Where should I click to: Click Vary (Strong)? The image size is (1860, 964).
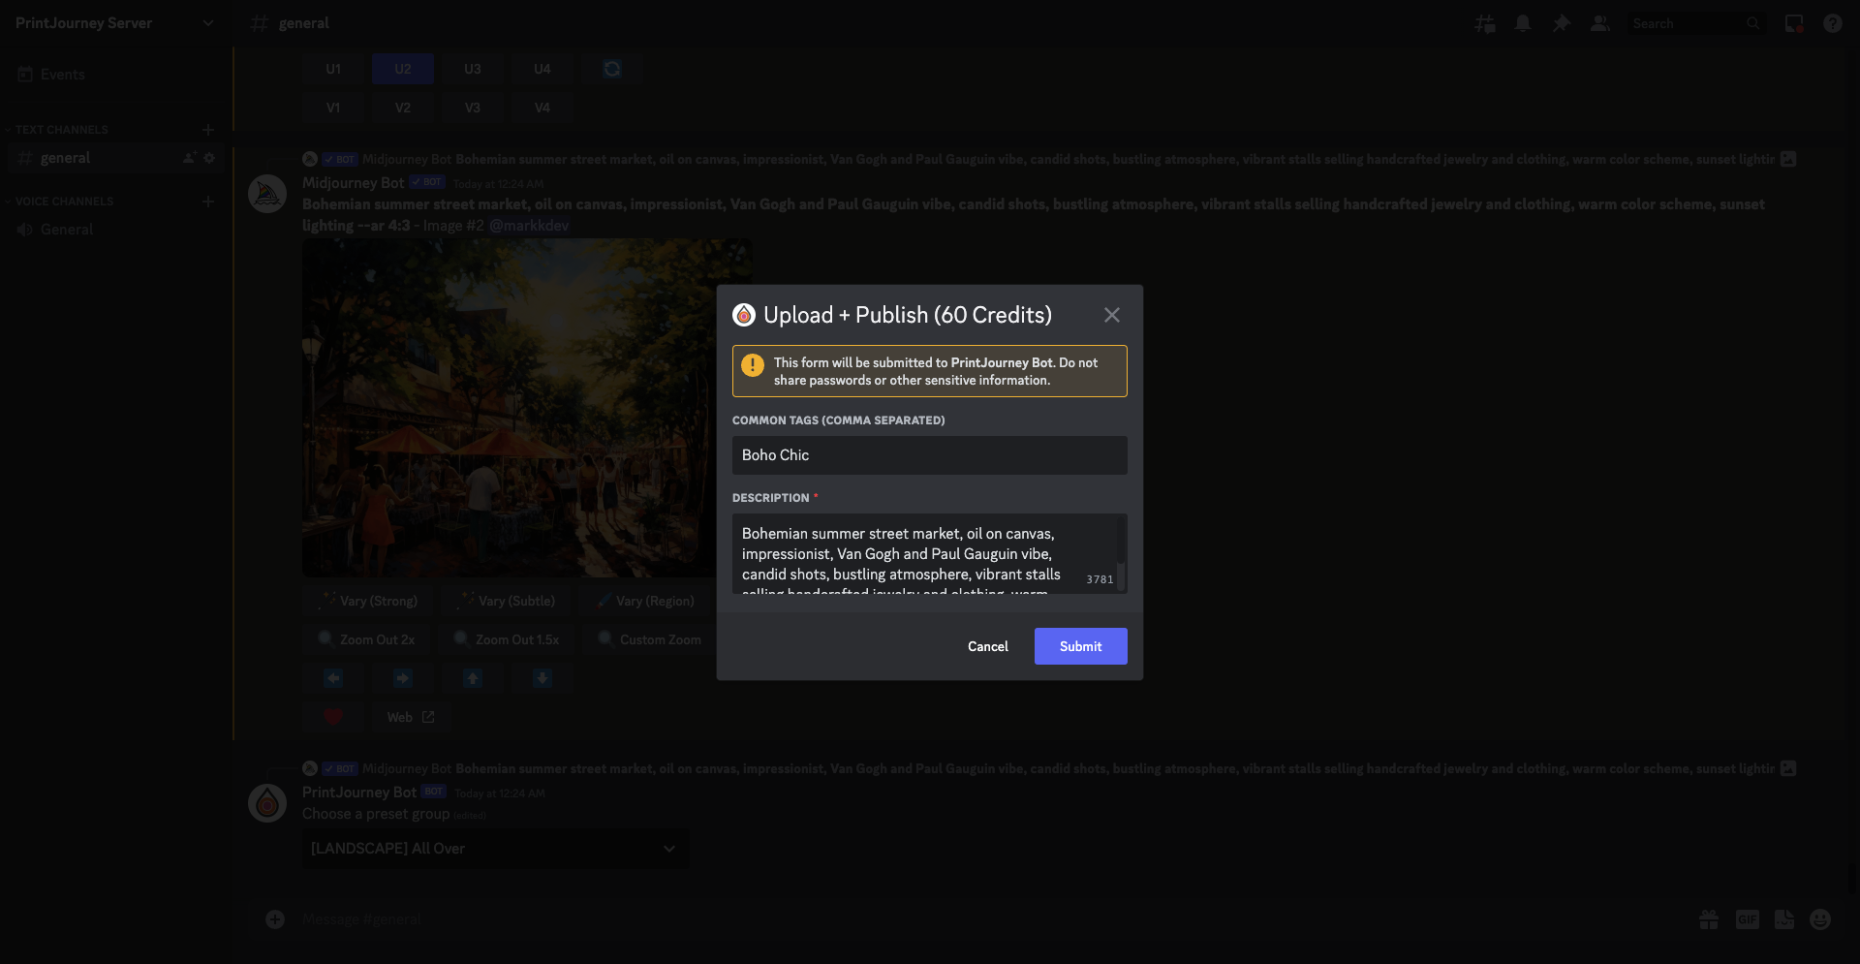[368, 601]
